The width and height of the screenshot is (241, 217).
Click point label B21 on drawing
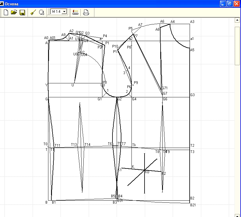[x=193, y=205]
